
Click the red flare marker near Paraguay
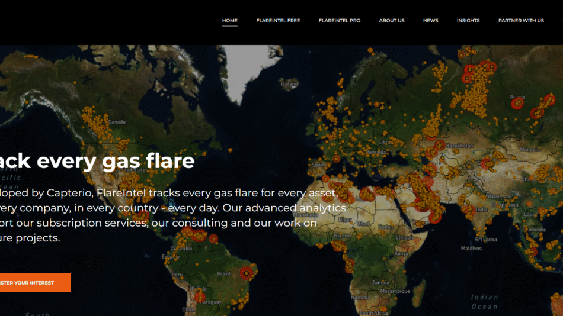pyautogui.click(x=200, y=297)
